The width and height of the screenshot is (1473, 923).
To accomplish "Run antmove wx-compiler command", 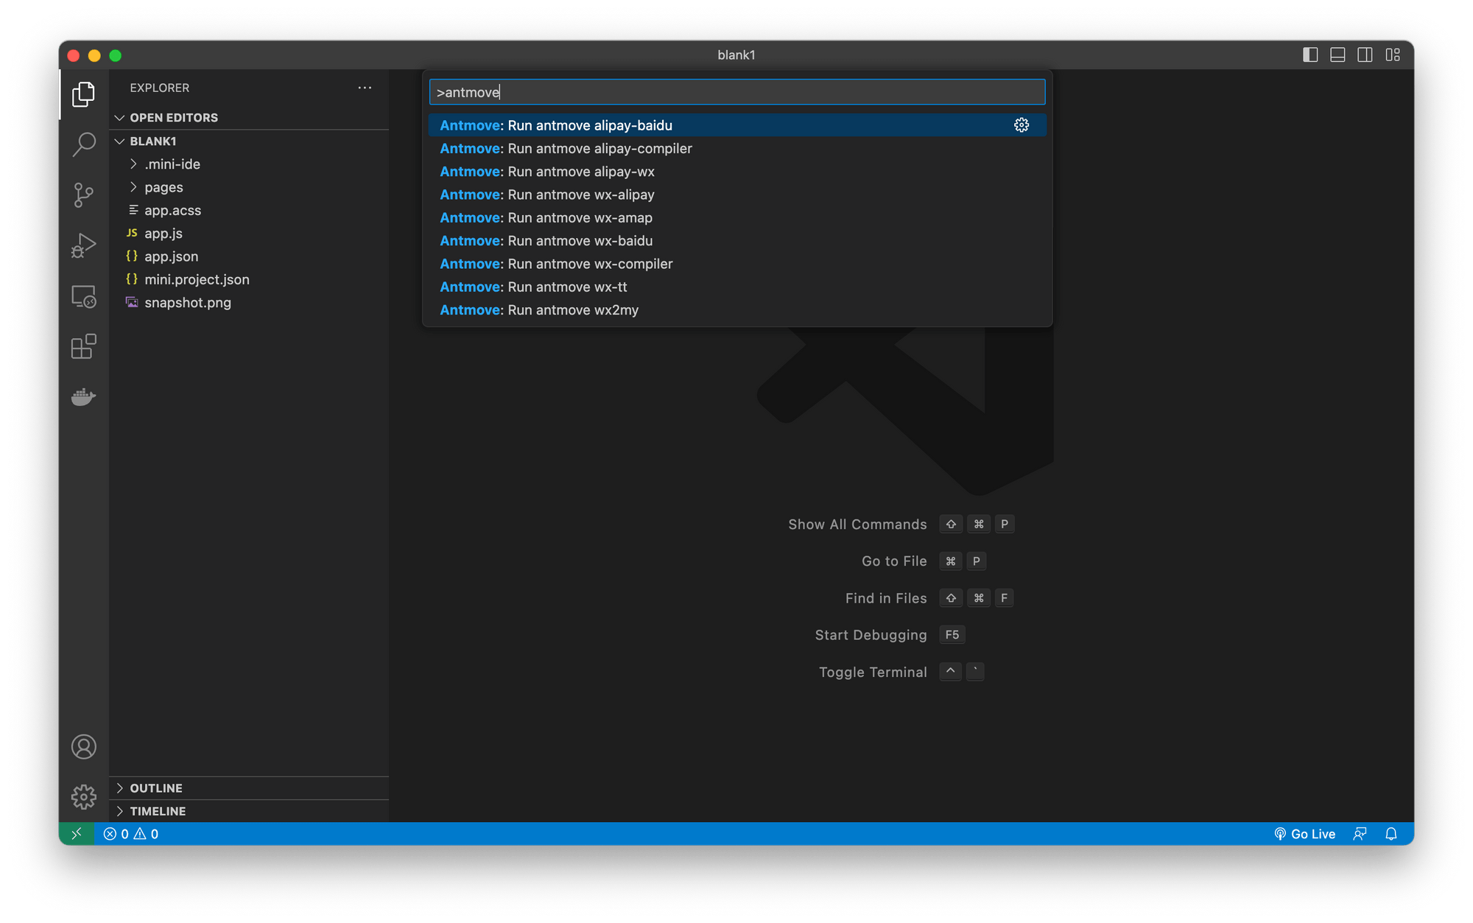I will (737, 264).
